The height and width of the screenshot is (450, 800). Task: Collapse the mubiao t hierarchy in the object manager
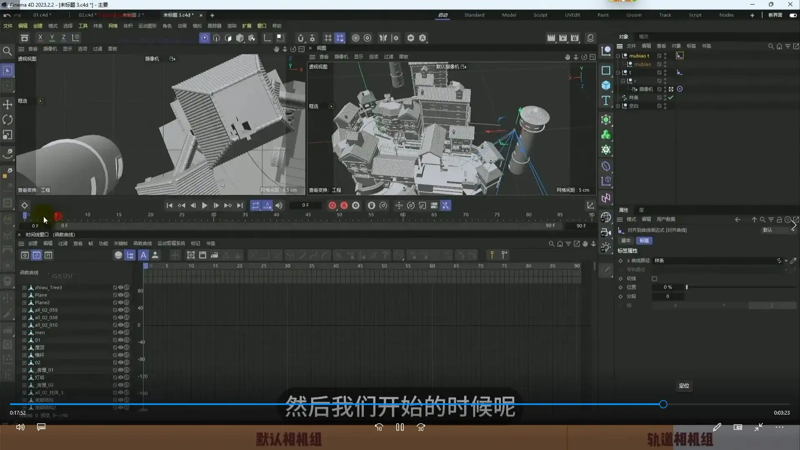618,55
